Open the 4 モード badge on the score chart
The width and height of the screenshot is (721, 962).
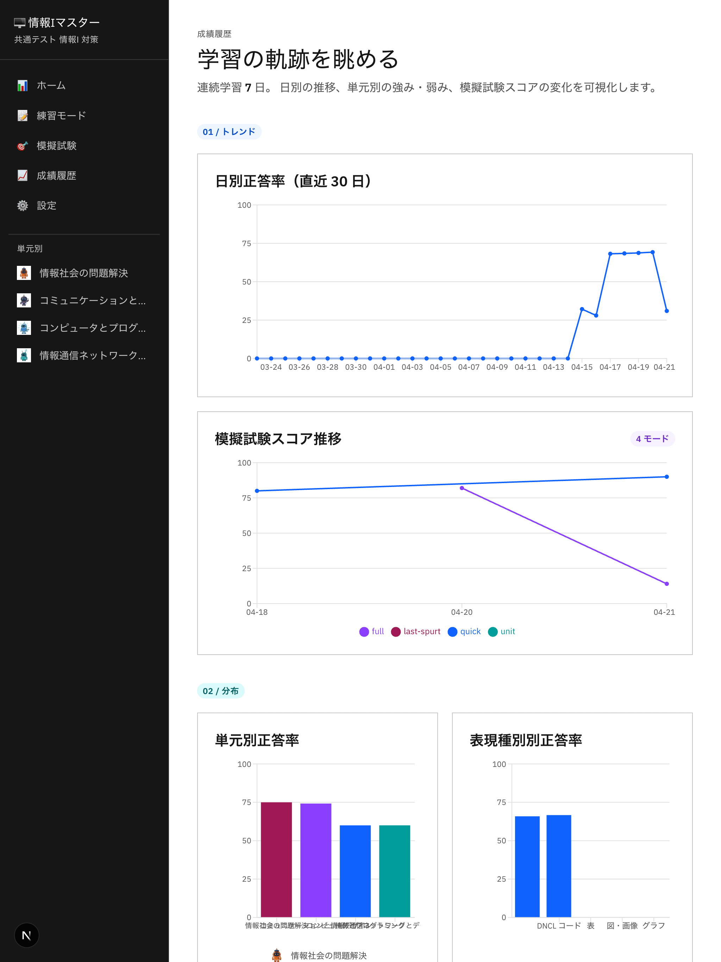click(652, 439)
